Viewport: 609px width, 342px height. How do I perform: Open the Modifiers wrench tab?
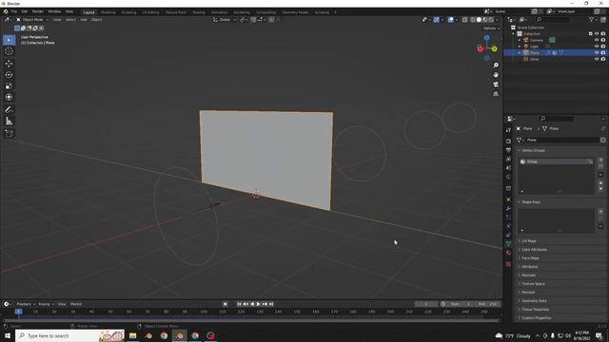(x=508, y=209)
